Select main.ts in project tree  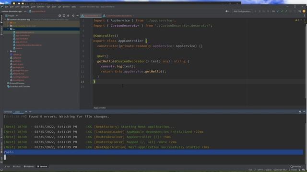click(19, 48)
